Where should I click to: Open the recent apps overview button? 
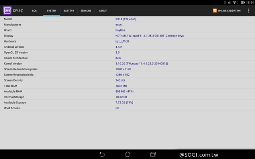tap(153, 154)
